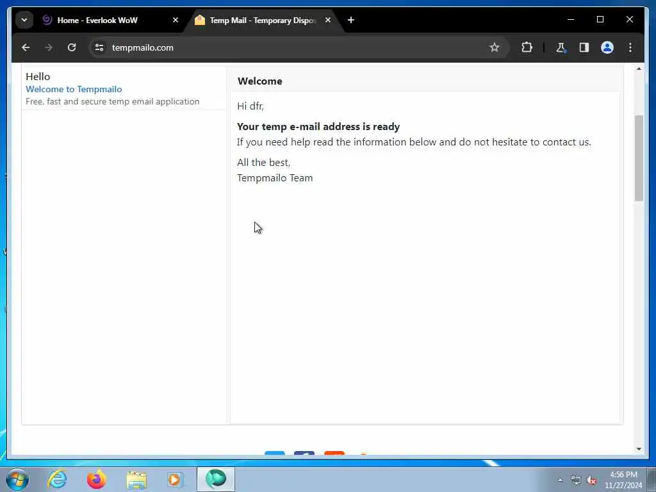Open the clock showing 4:56 PM
The image size is (656, 492).
[x=623, y=480]
